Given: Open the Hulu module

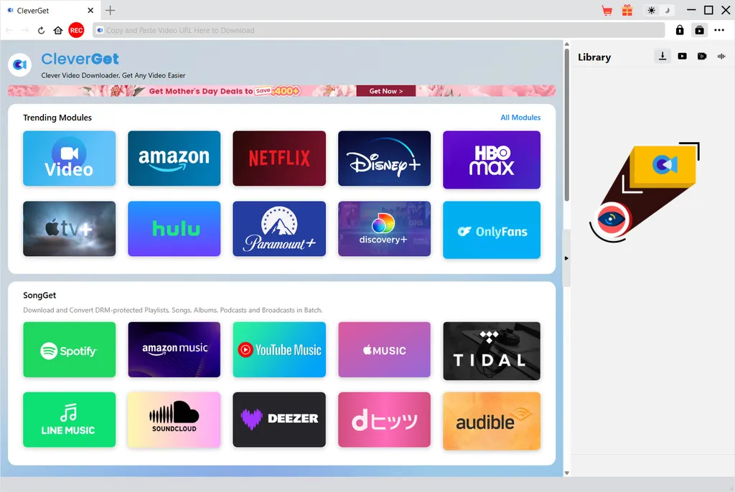Looking at the screenshot, I should tap(174, 229).
